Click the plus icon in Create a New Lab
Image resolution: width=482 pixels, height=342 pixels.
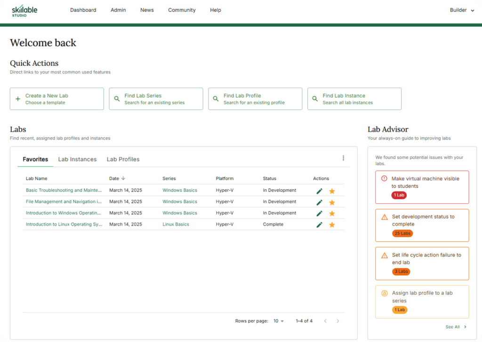18,99
